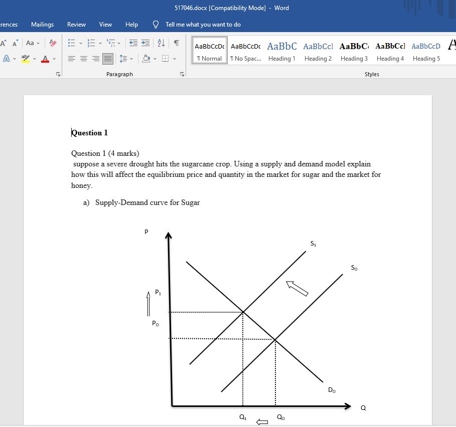This screenshot has height=427, width=456.
Task: Decrease font size with Shrink Font
Action: (x=15, y=43)
